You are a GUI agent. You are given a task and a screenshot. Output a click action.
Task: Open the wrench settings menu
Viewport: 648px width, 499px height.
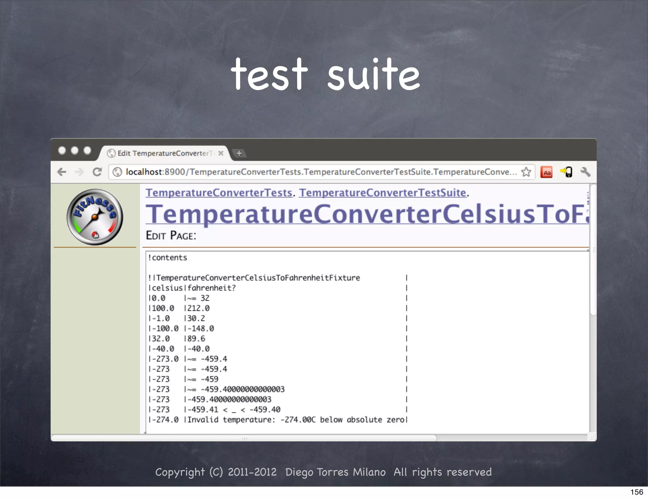coord(585,172)
